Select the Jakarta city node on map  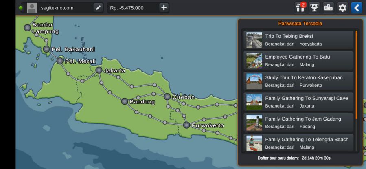(x=99, y=70)
